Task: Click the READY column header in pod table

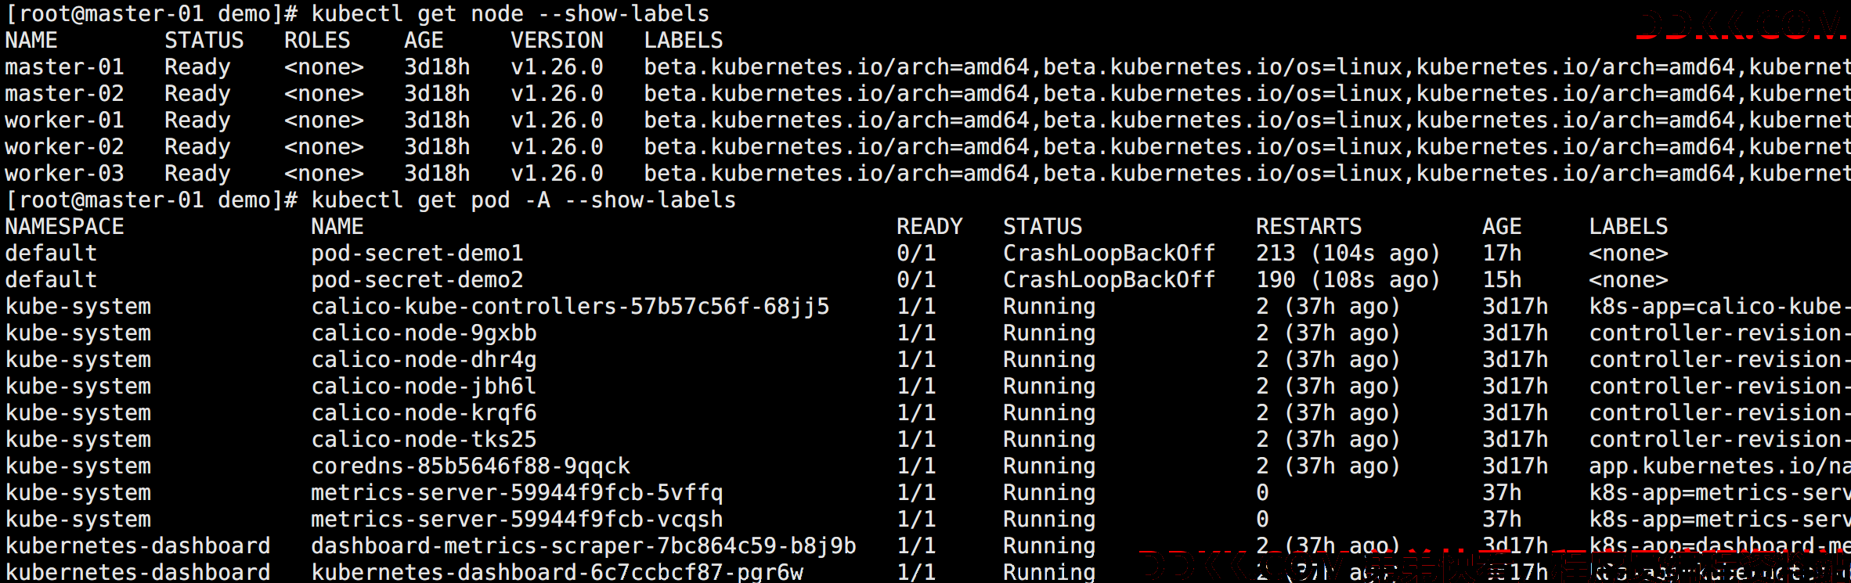Action: pyautogui.click(x=929, y=227)
